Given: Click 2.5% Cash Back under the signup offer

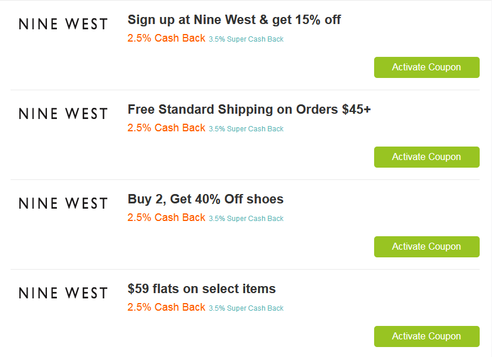Looking at the screenshot, I should (167, 38).
